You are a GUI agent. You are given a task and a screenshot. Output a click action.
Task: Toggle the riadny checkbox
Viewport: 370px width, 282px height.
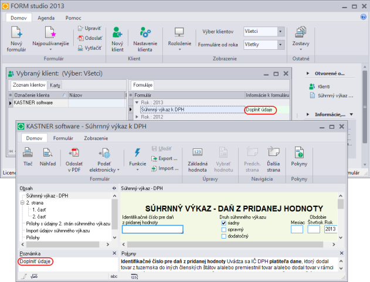(x=223, y=223)
